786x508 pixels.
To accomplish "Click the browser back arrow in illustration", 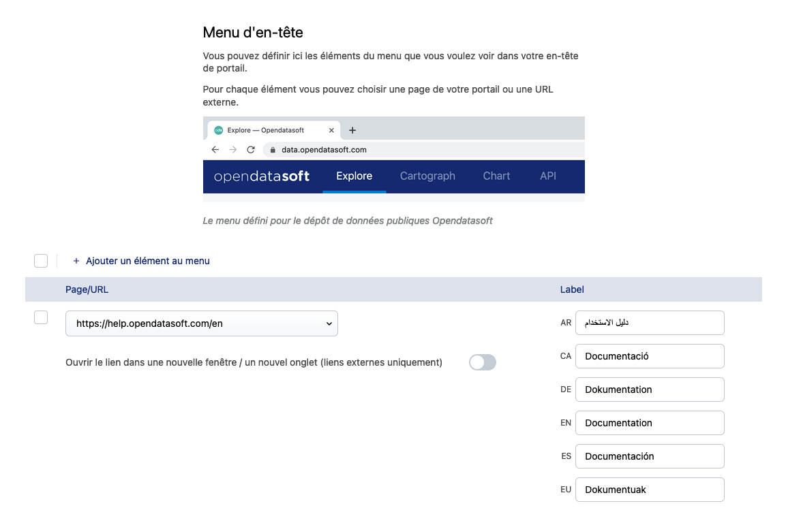I will click(x=215, y=150).
